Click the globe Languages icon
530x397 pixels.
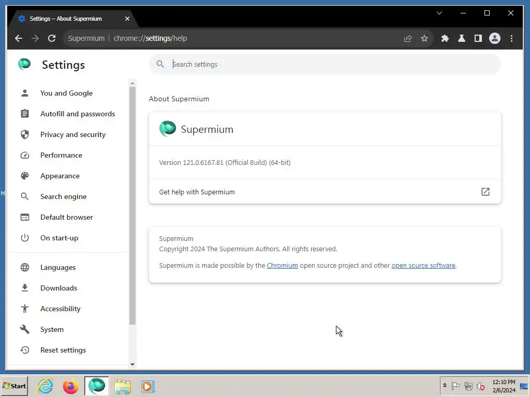coord(25,267)
